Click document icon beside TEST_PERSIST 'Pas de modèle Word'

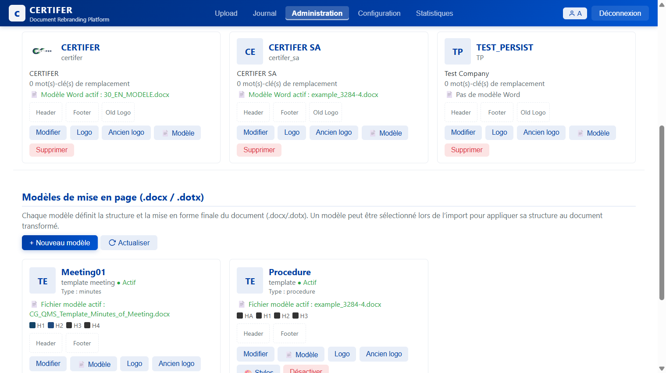449,95
